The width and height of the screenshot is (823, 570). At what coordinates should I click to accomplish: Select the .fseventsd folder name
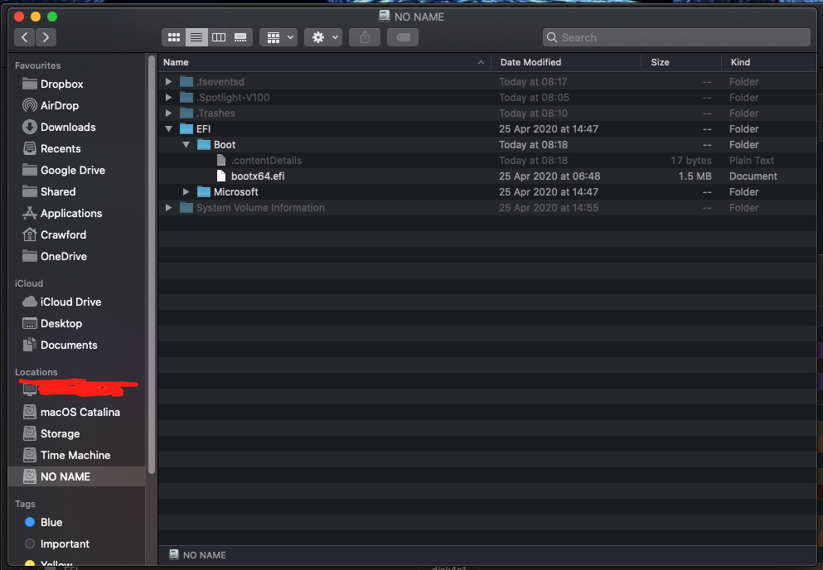[220, 81]
